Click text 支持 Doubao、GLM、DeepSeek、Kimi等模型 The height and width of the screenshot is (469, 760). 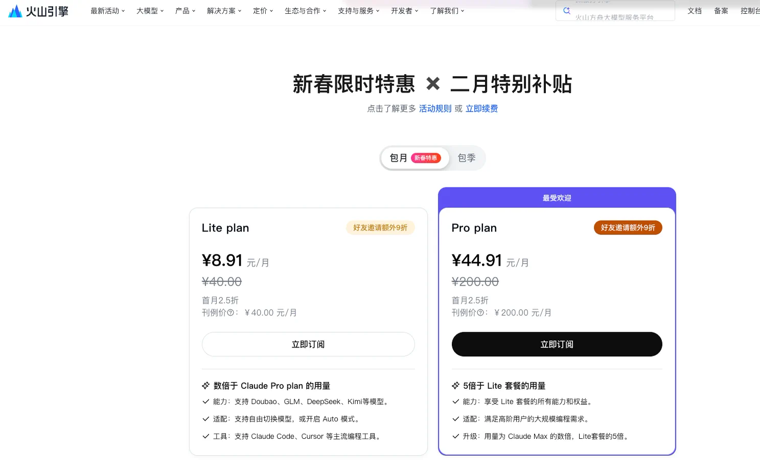311,402
